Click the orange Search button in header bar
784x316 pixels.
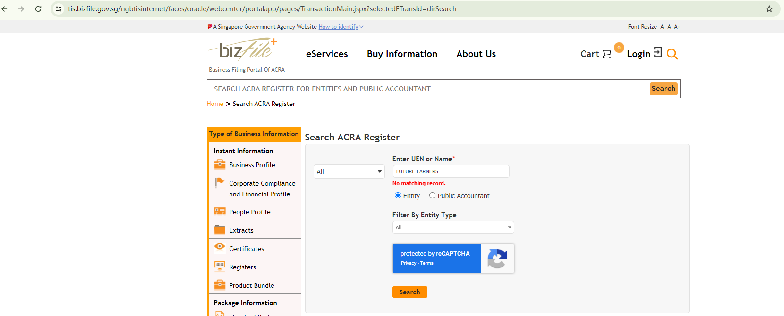tap(664, 89)
